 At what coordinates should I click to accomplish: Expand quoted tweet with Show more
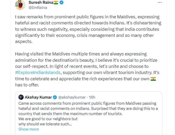(28, 129)
